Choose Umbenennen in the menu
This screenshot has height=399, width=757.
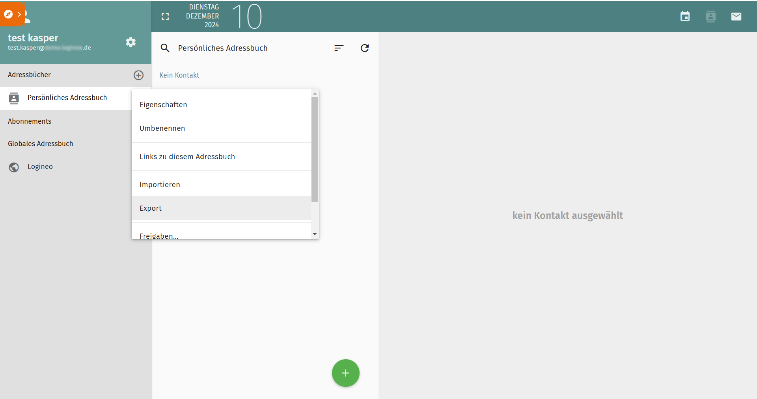pyautogui.click(x=162, y=128)
